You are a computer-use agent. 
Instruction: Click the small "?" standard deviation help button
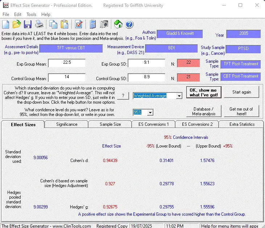123,96
